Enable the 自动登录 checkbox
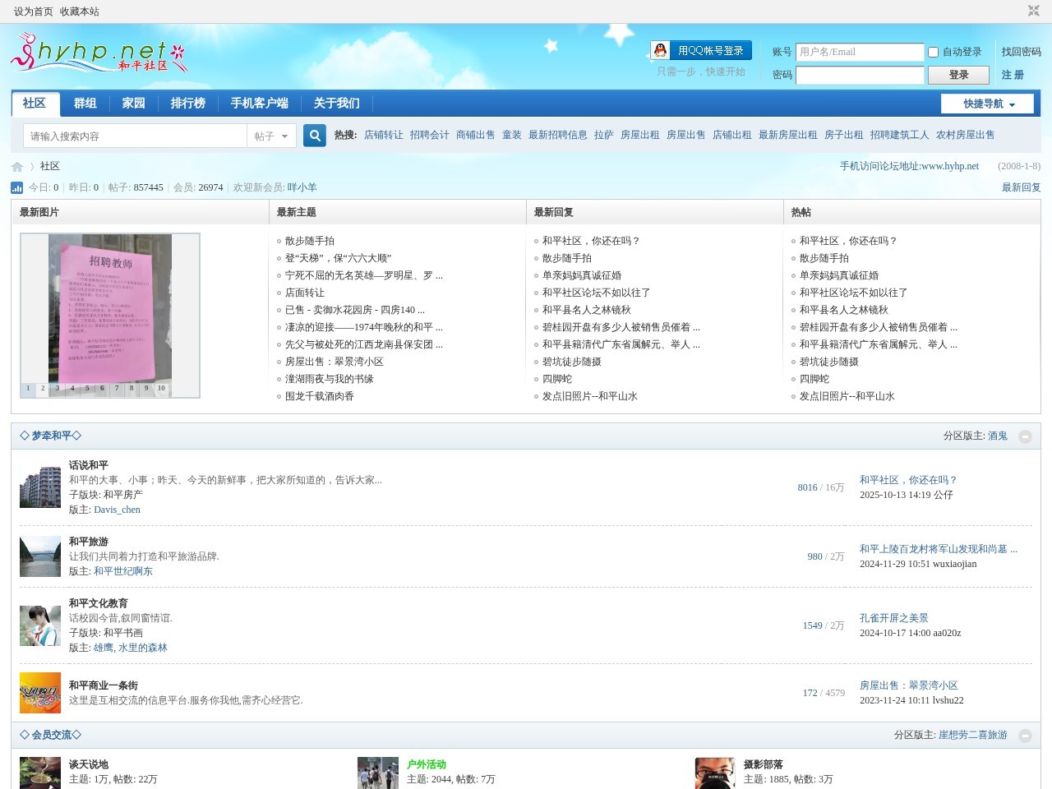Image resolution: width=1052 pixels, height=789 pixels. pyautogui.click(x=933, y=52)
